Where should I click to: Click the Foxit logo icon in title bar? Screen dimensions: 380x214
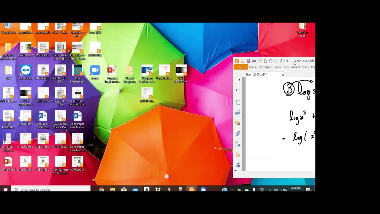pos(237,61)
